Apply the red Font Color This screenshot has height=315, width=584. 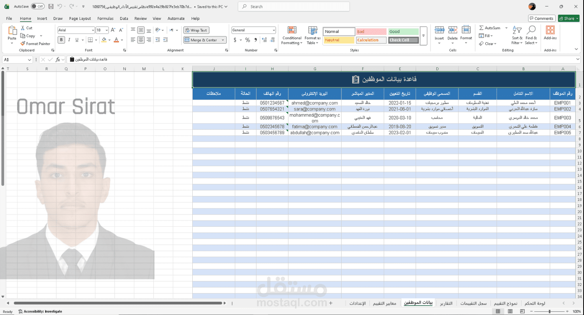pyautogui.click(x=116, y=40)
